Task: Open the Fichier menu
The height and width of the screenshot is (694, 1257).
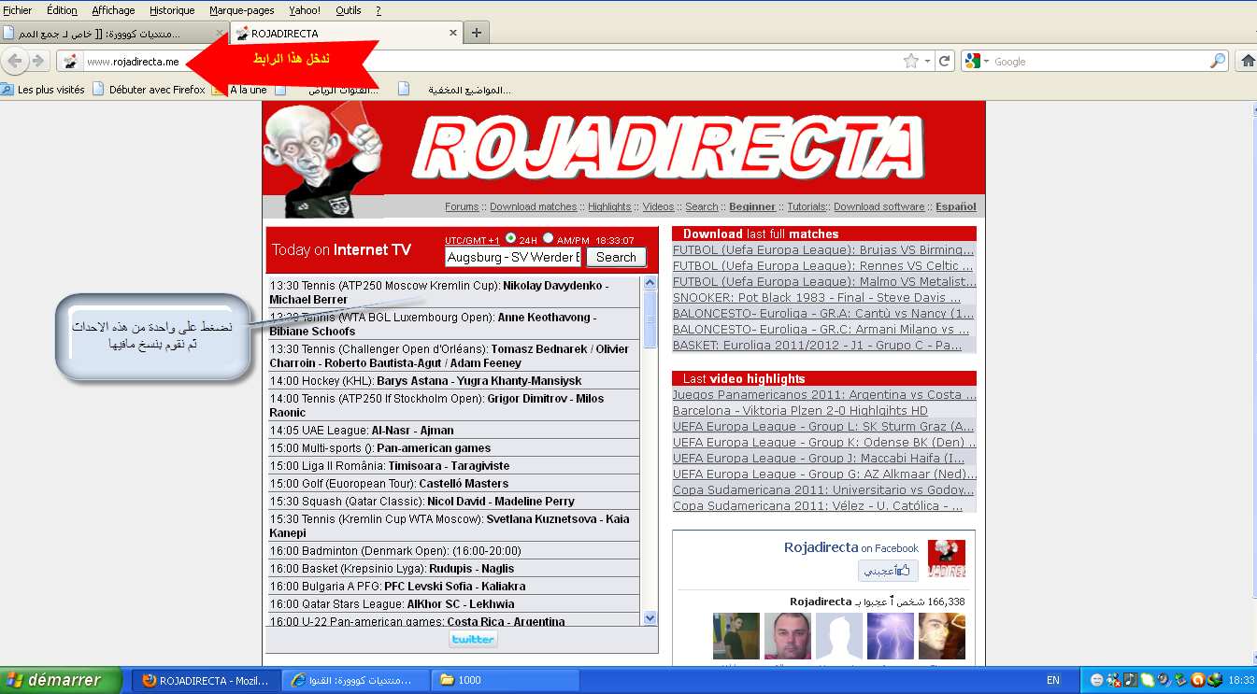Action: tap(18, 10)
